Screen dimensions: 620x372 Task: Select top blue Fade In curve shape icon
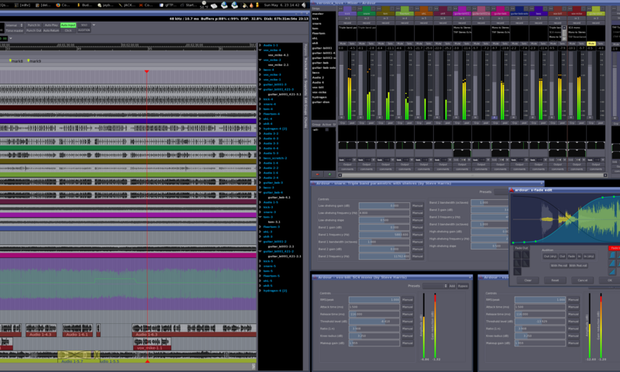612,255
